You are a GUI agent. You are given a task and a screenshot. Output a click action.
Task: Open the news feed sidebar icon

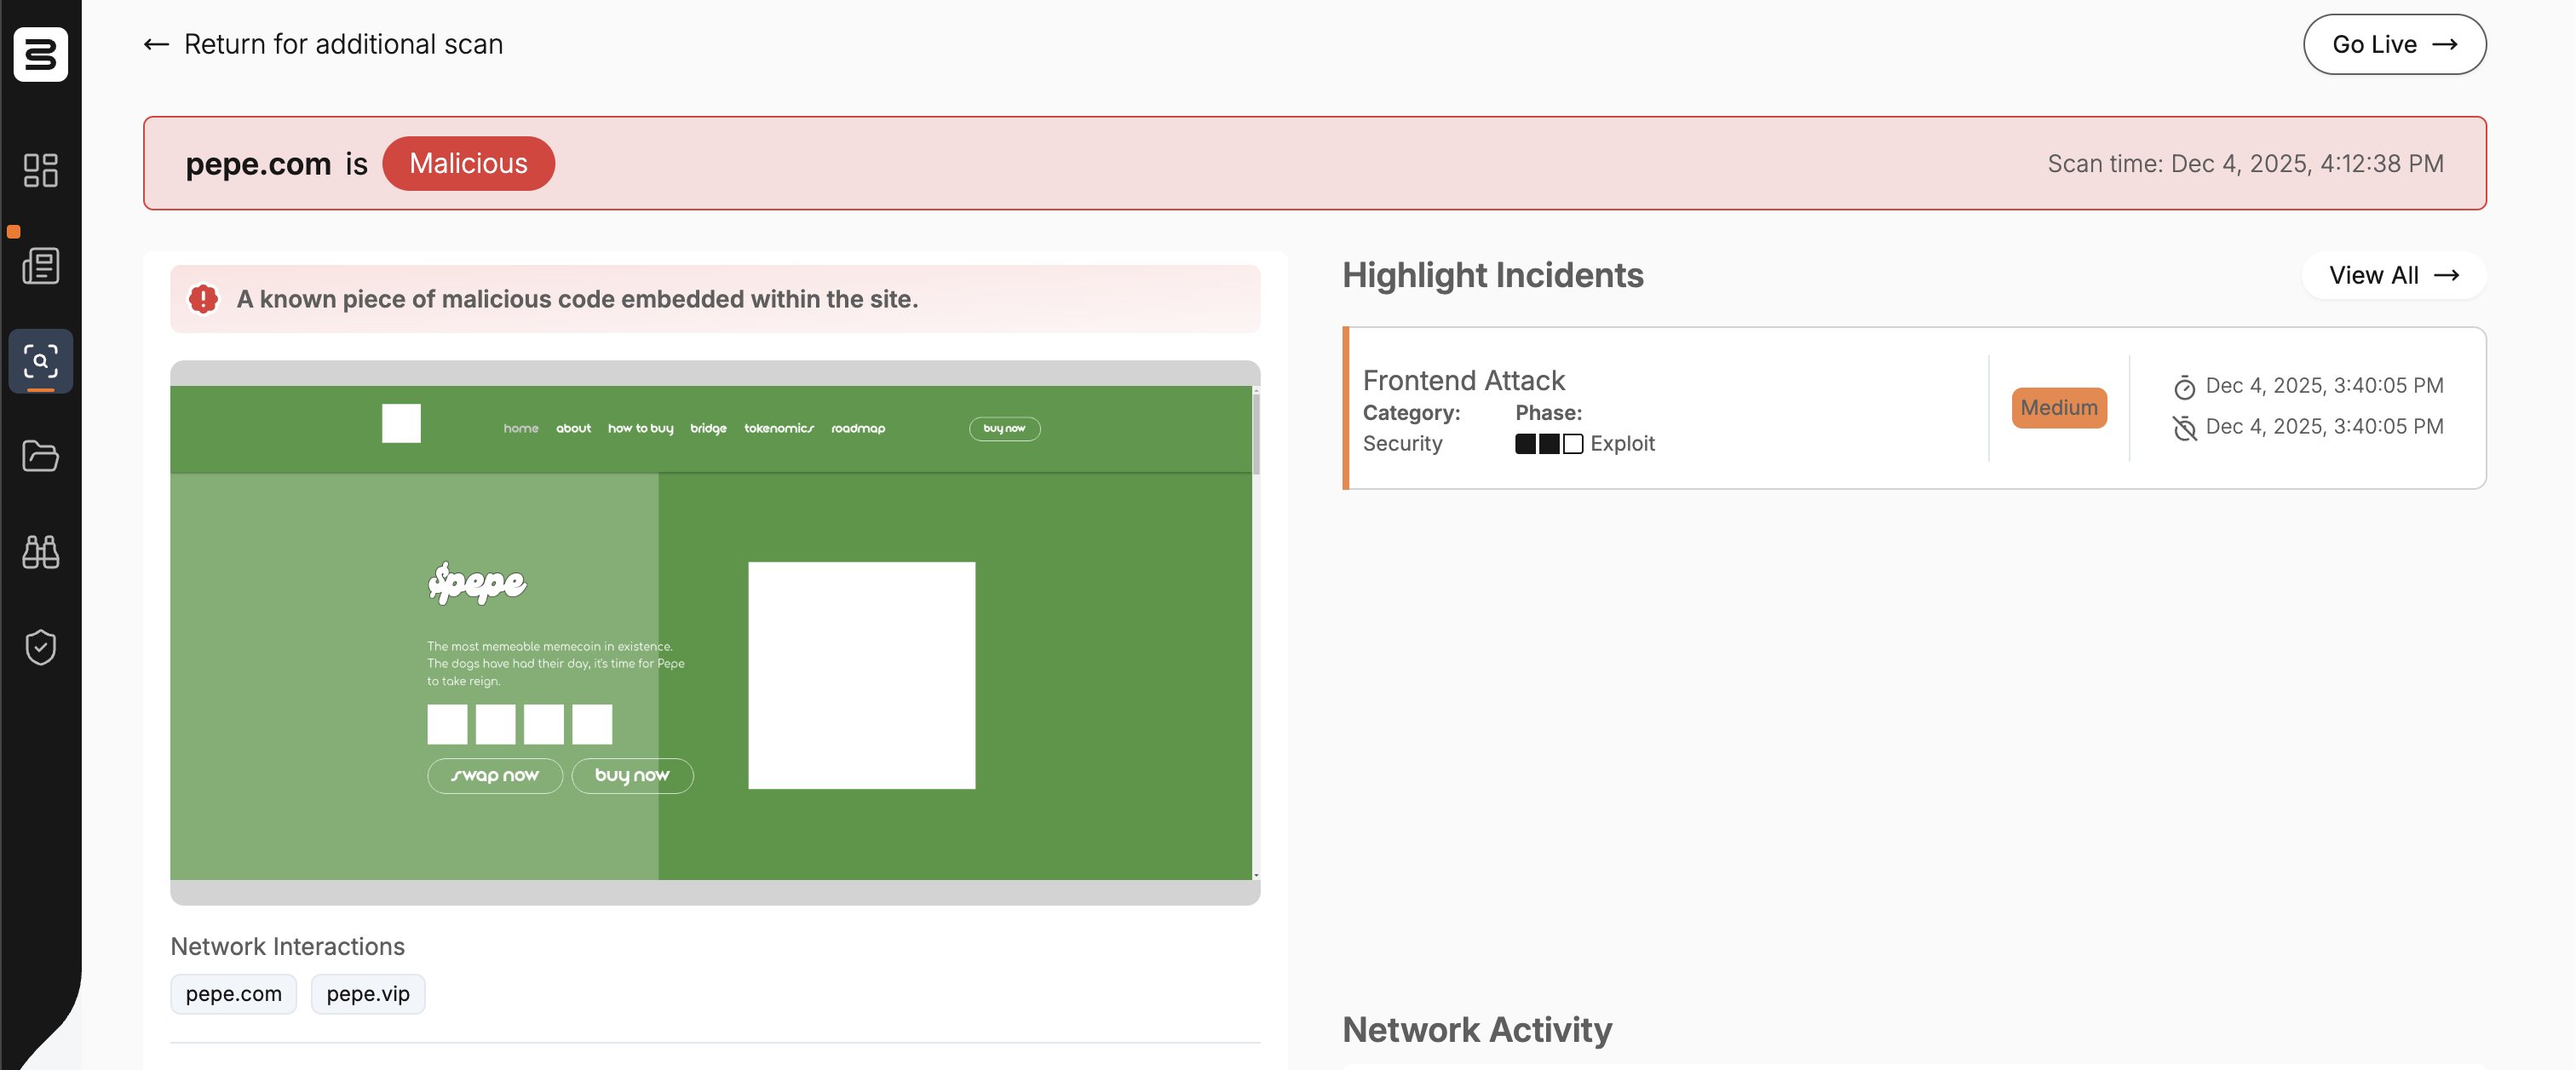(40, 266)
